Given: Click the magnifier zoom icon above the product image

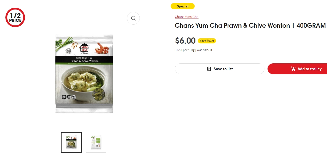Looking at the screenshot, I should point(133,18).
